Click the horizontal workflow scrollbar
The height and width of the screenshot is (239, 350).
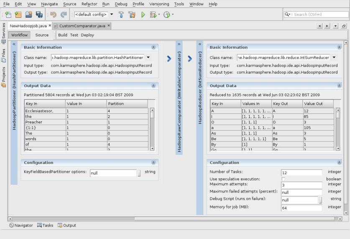234,218
